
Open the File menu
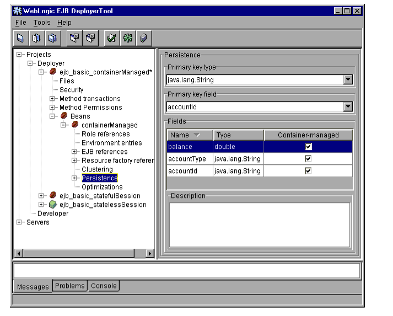20,23
